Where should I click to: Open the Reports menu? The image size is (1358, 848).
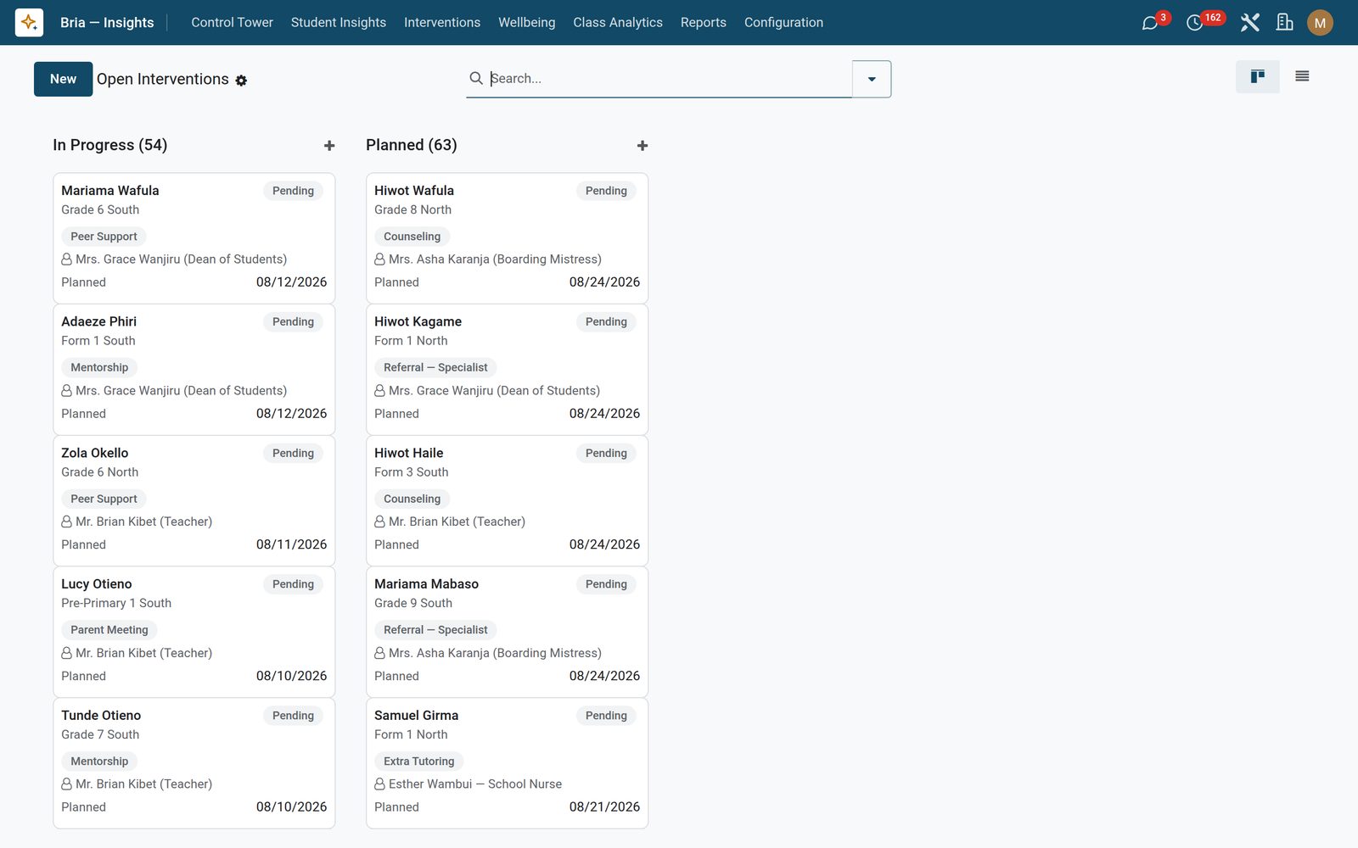tap(704, 23)
